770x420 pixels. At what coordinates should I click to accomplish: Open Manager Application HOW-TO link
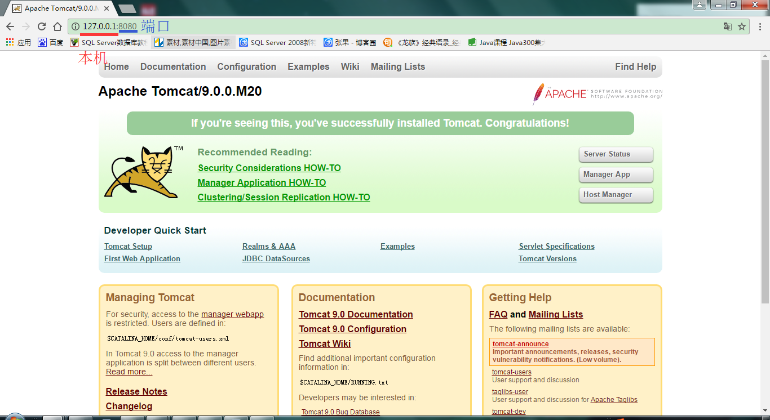point(262,182)
